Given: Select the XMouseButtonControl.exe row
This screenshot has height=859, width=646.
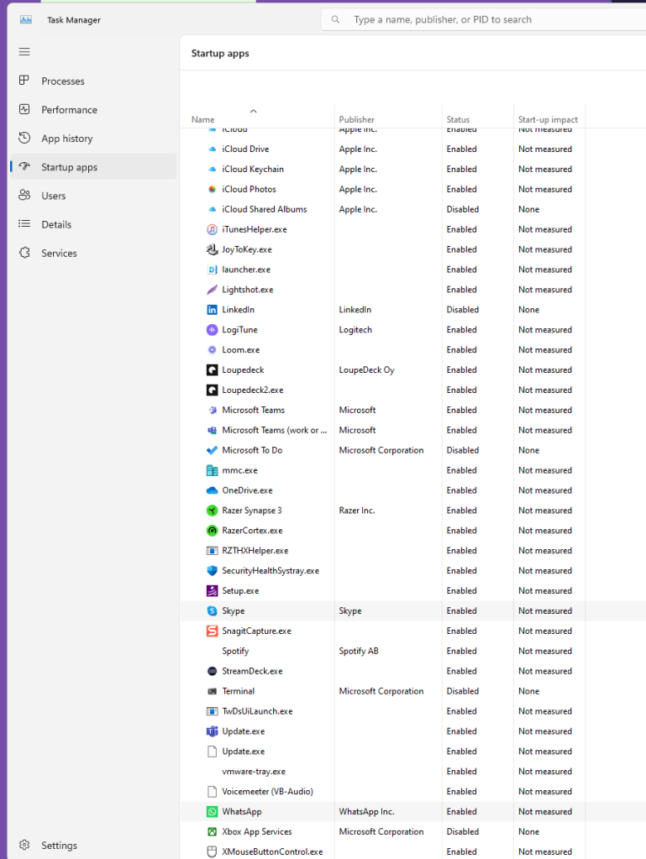Looking at the screenshot, I should [x=412, y=851].
